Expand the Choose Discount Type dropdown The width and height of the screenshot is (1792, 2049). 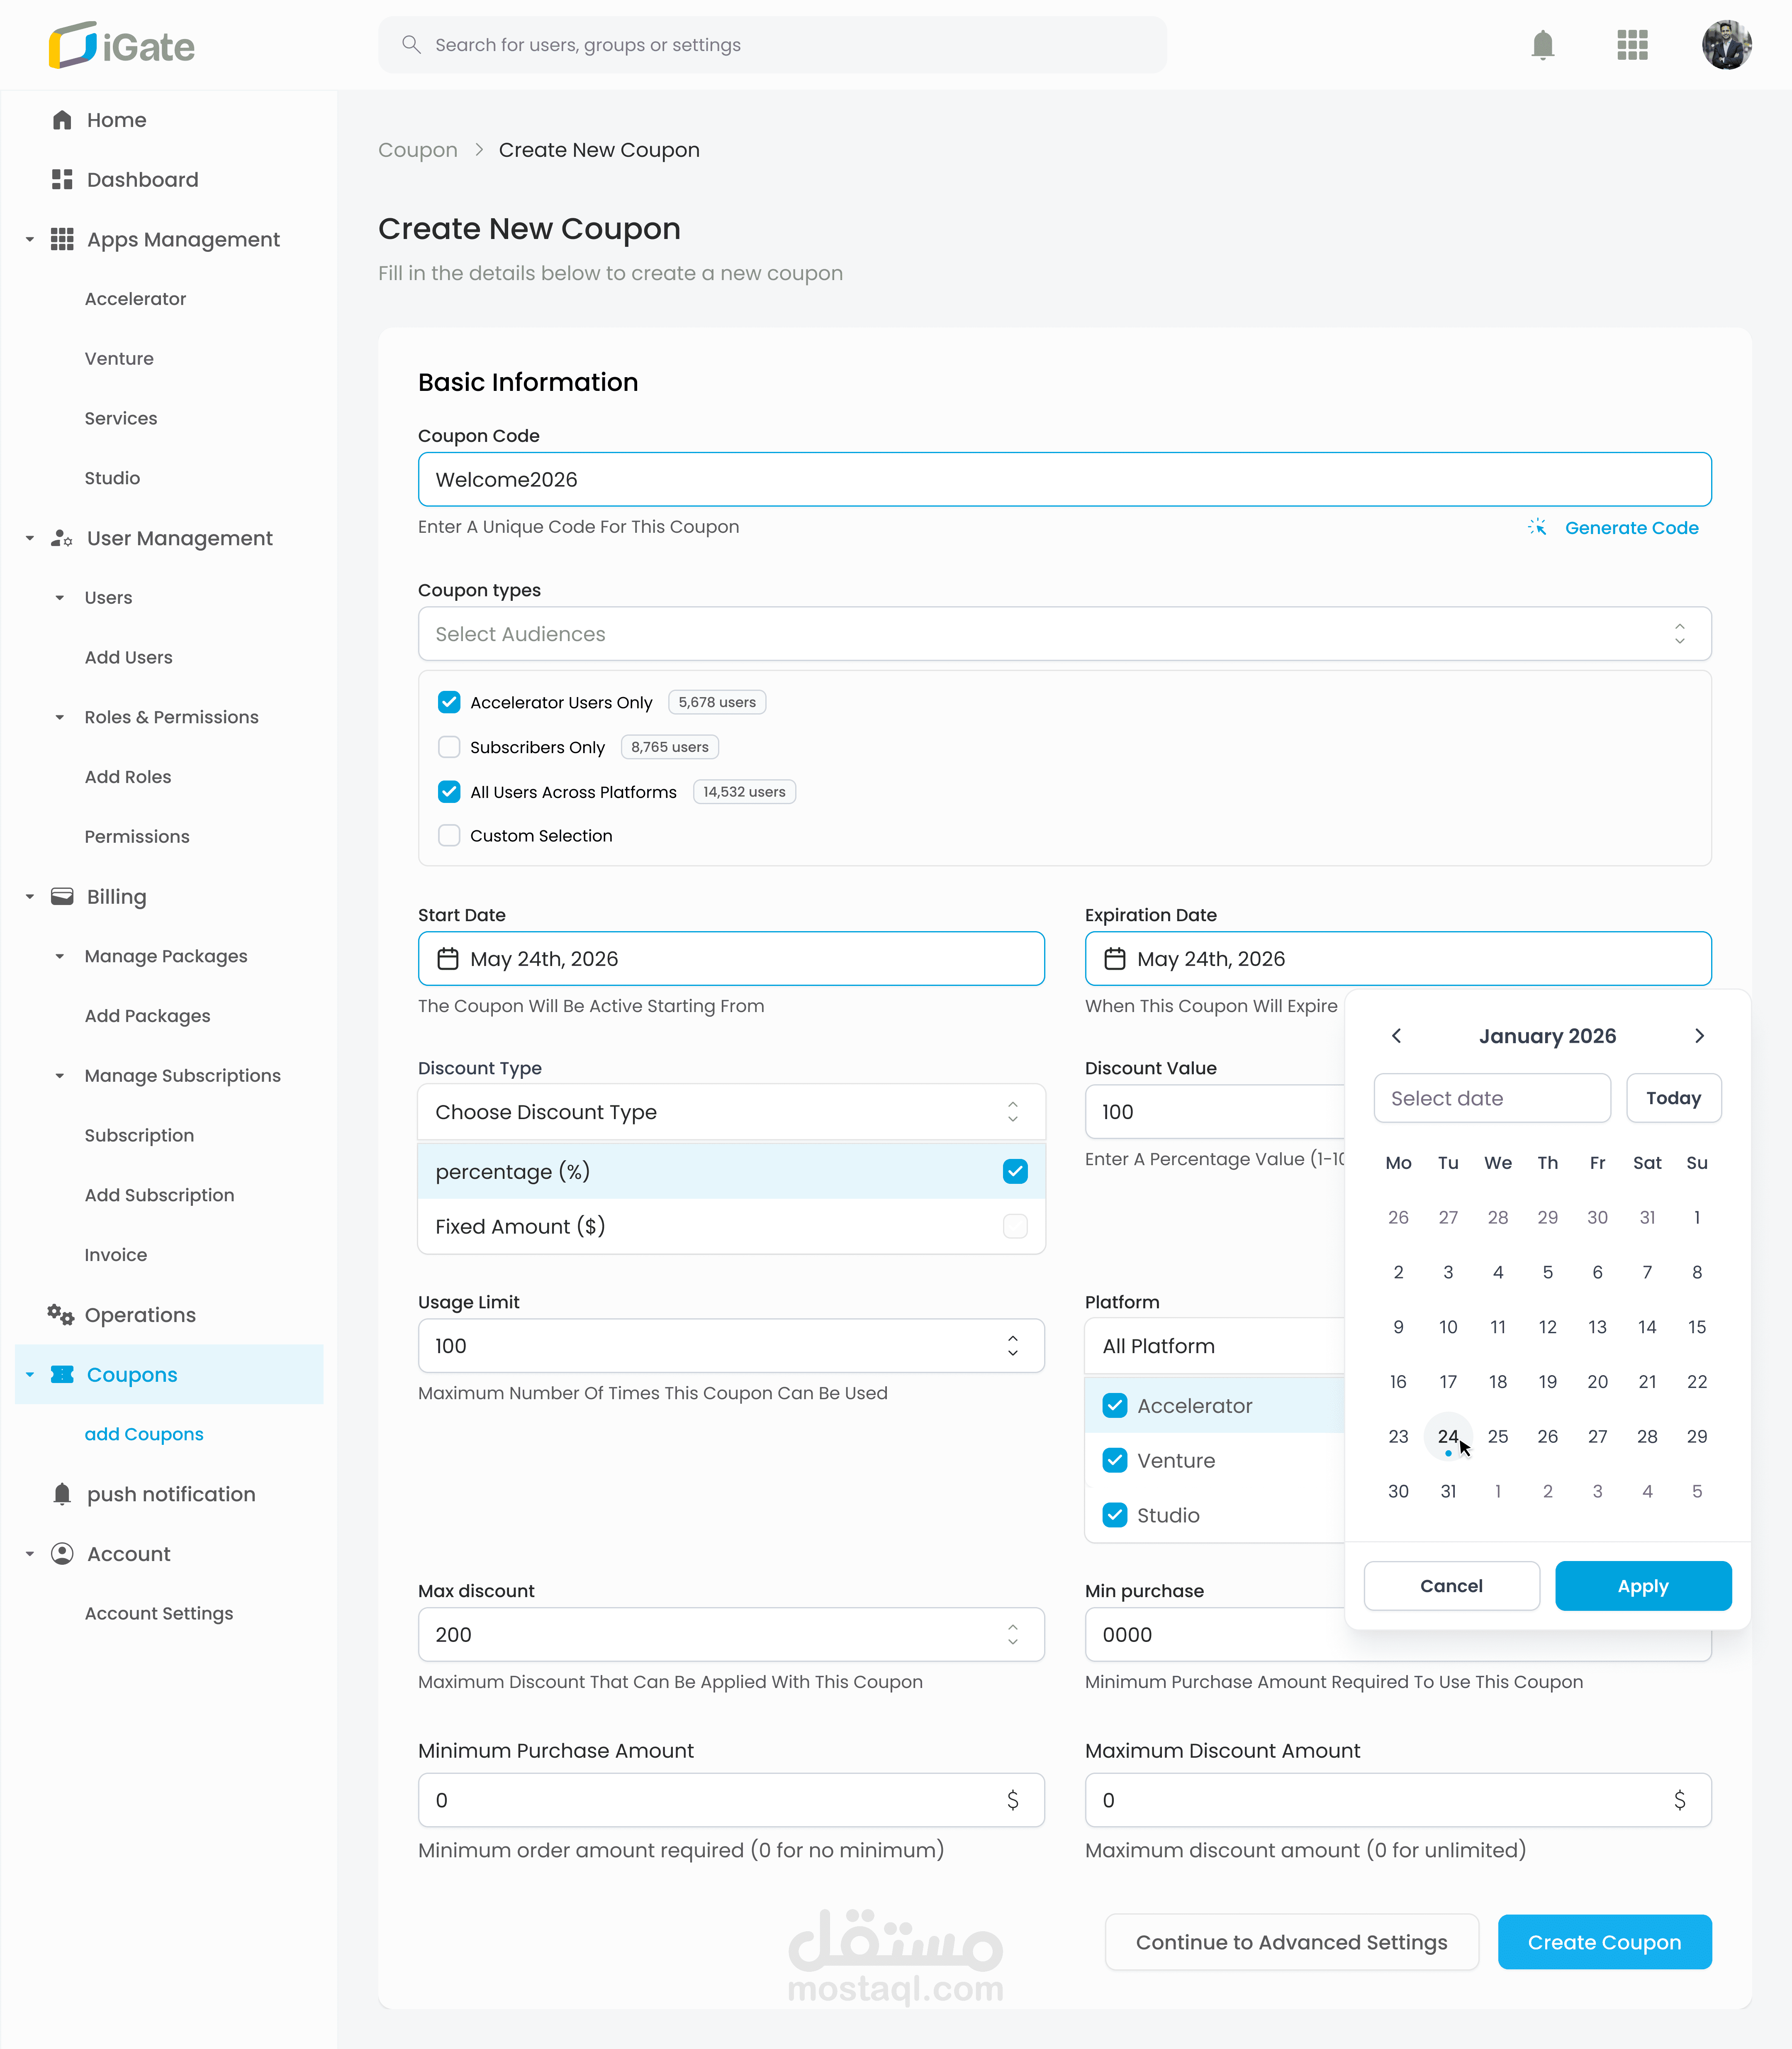[731, 1112]
